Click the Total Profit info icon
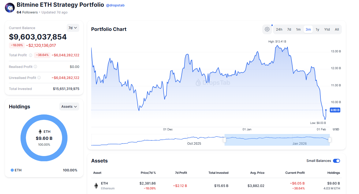This screenshot has height=194, width=359. pyautogui.click(x=30, y=55)
